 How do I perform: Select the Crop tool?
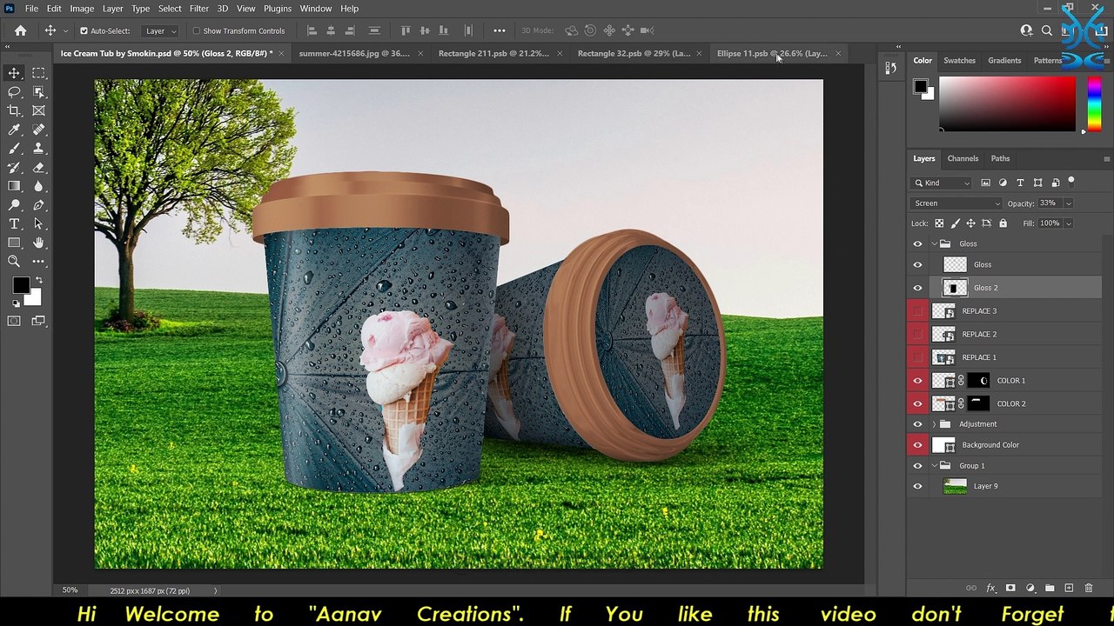14,110
